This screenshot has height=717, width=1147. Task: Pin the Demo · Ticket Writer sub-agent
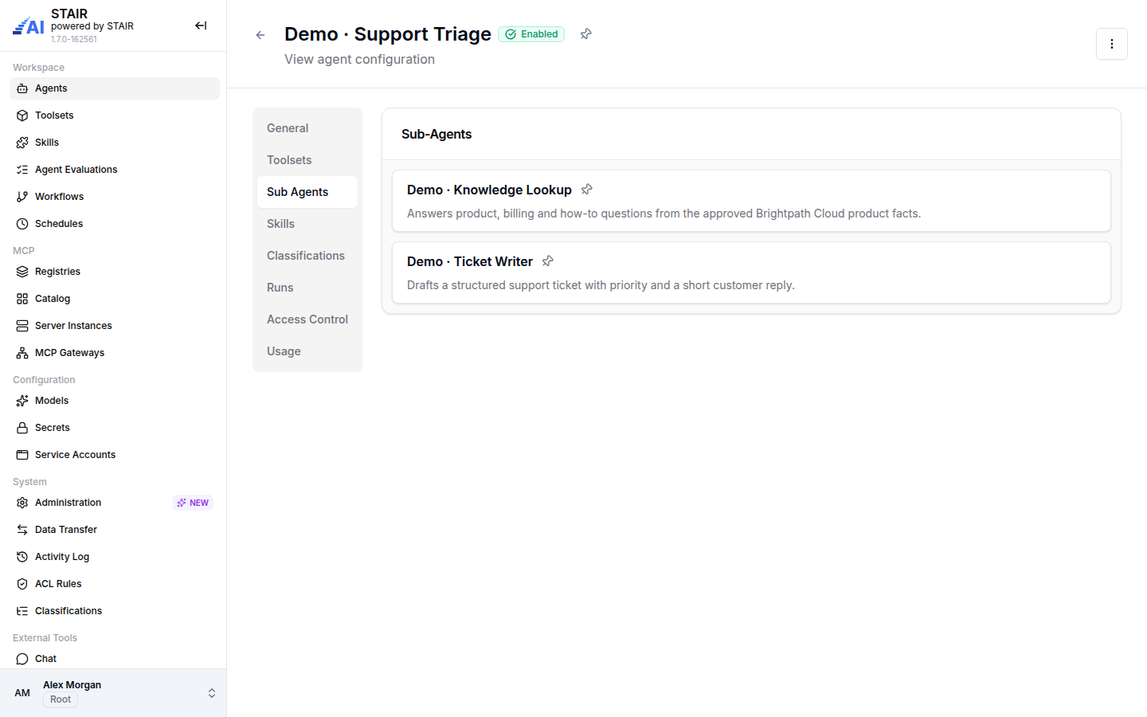coord(548,261)
